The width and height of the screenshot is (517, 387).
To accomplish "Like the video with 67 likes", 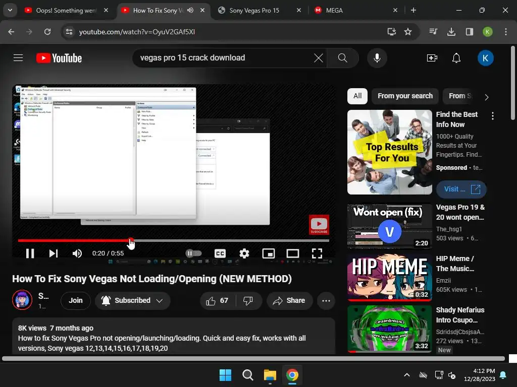I will [217, 301].
